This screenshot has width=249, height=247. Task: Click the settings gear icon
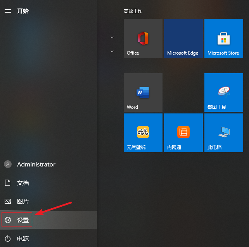[7, 220]
